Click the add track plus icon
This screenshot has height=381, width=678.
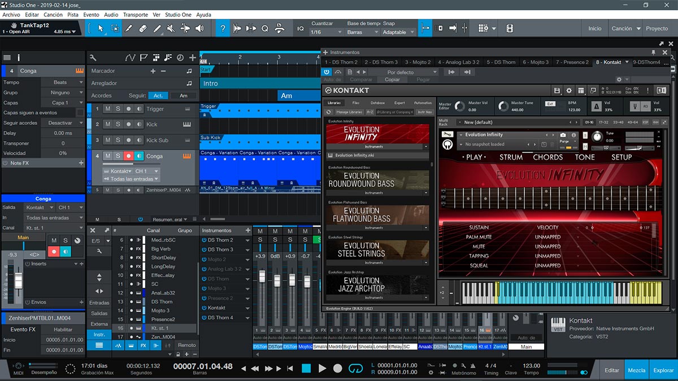click(x=193, y=58)
